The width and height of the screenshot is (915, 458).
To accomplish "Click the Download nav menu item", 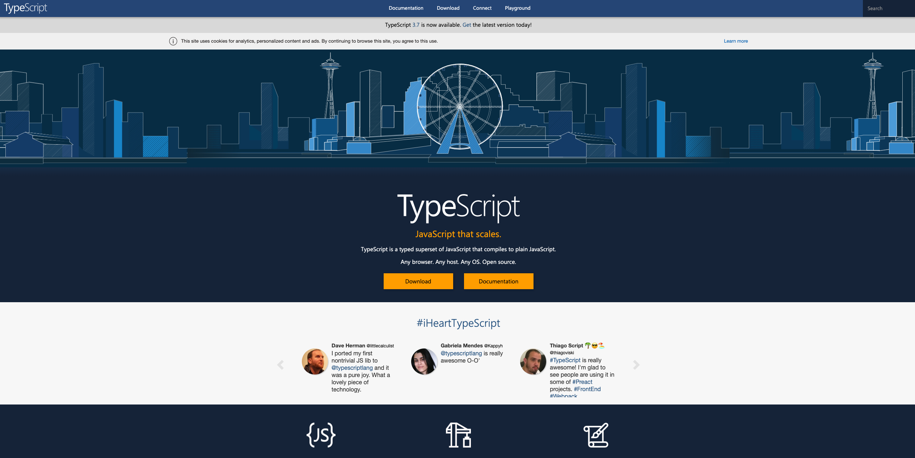I will pos(448,8).
